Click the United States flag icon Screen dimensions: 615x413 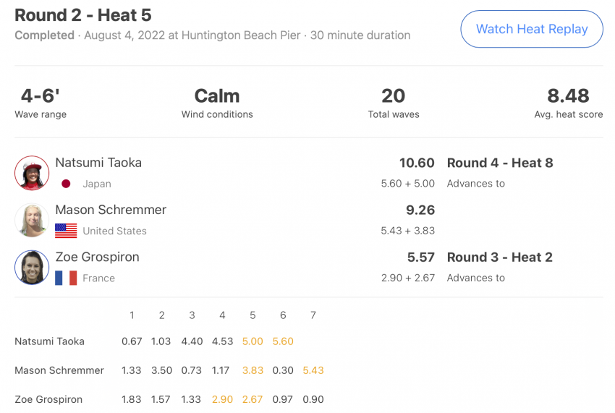click(x=66, y=231)
